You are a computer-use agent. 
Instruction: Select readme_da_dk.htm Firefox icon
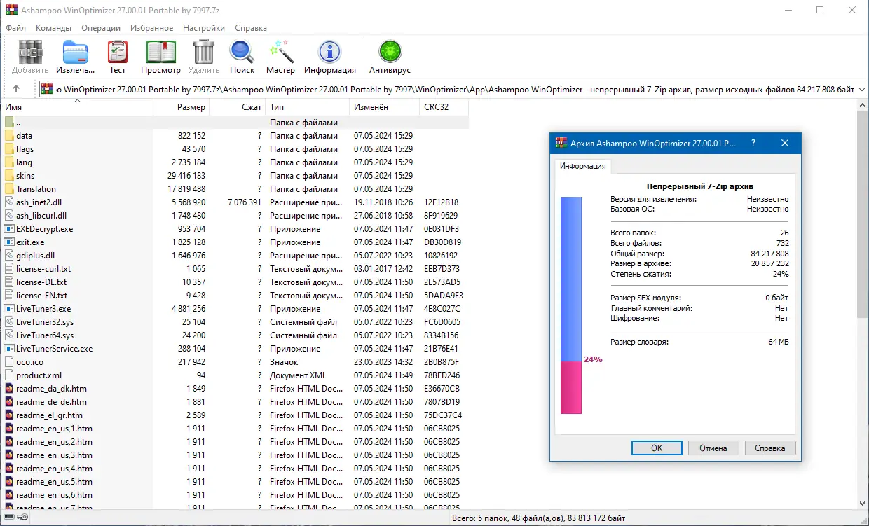pyautogui.click(x=9, y=389)
